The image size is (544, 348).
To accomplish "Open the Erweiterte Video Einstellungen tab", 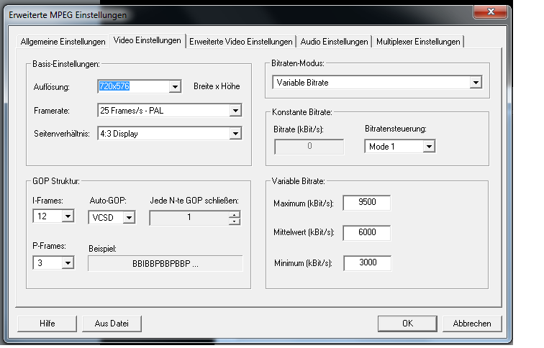I will (x=241, y=42).
